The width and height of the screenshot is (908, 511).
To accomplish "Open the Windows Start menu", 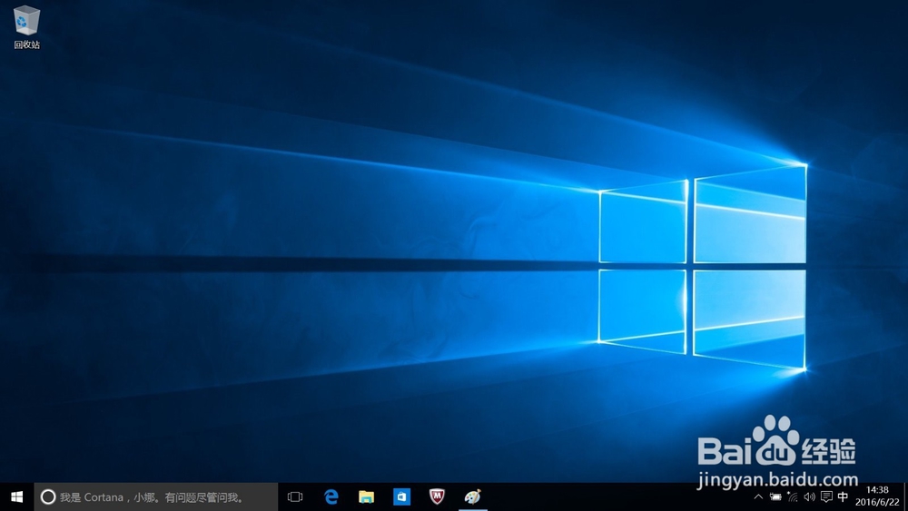I will tap(16, 496).
